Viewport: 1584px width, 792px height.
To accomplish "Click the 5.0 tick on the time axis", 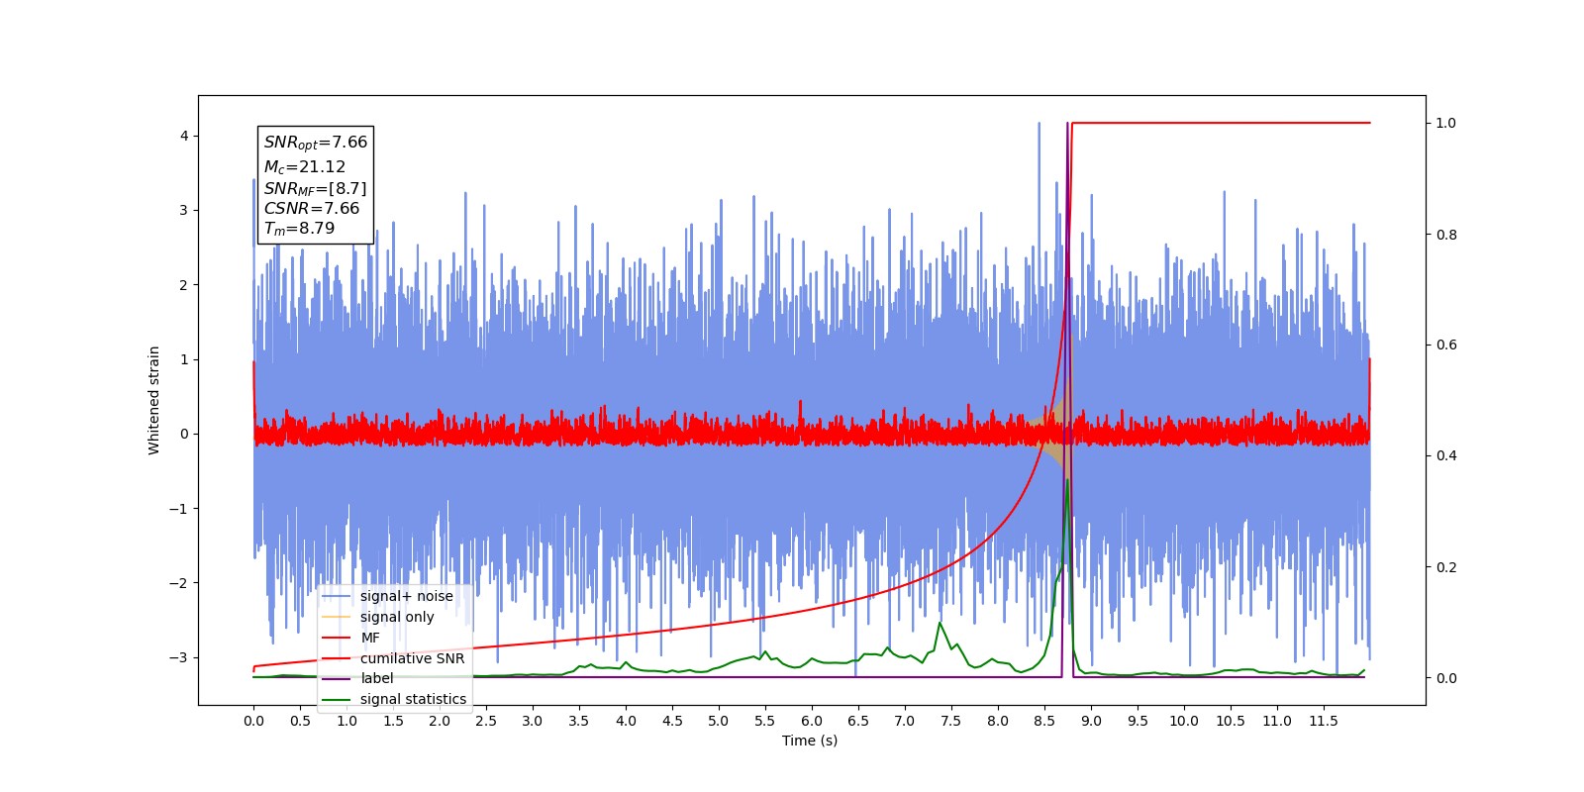I will (719, 721).
